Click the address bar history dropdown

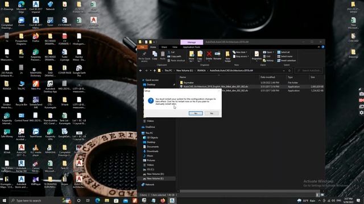pyautogui.click(x=284, y=70)
